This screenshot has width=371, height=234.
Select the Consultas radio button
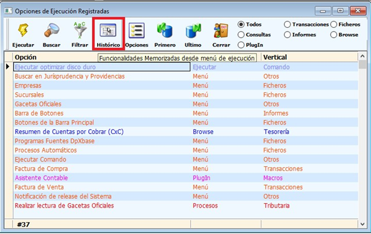[241, 35]
